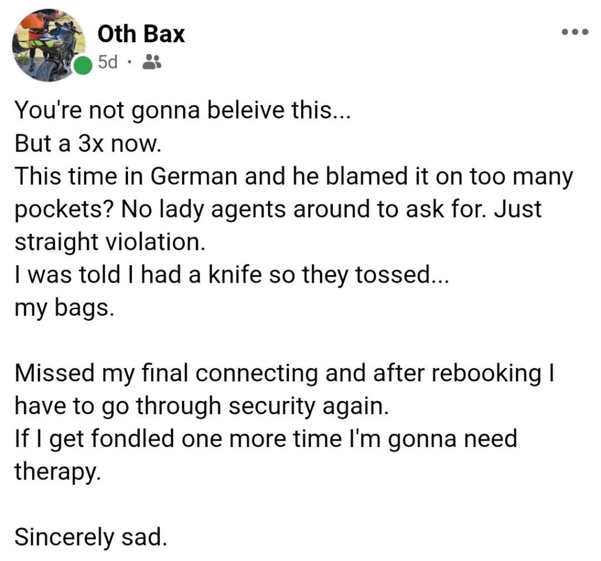Click the line "You're not gonna beleive this..."
Screen dimensions: 601x561
[182, 110]
